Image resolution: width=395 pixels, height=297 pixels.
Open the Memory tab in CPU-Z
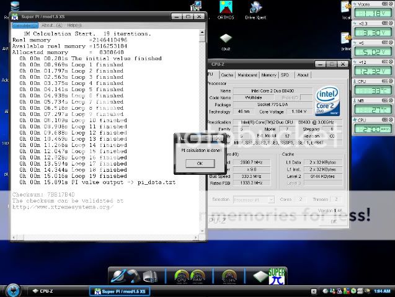[x=269, y=75]
